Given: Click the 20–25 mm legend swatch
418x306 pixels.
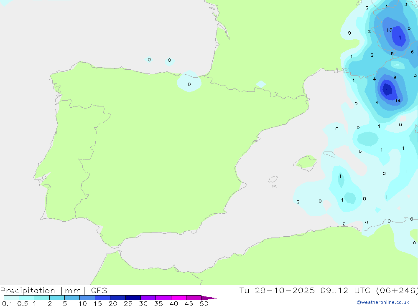Looking at the screenshot, I should 117,298.
